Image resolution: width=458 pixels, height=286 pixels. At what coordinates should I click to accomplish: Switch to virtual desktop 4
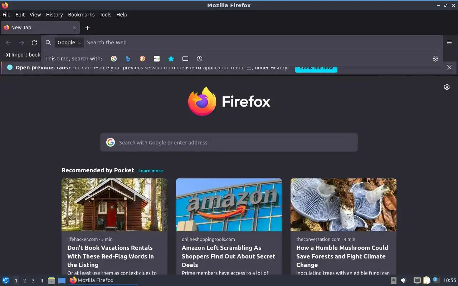pos(42,281)
